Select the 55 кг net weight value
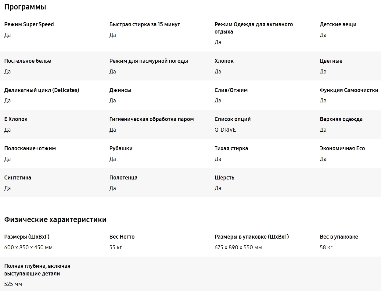The width and height of the screenshot is (381, 291). pyautogui.click(x=116, y=247)
